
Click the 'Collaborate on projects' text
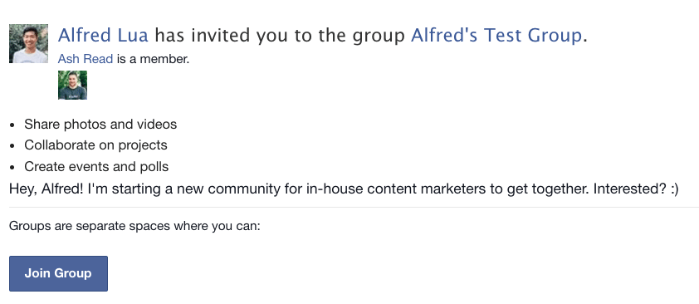[95, 145]
